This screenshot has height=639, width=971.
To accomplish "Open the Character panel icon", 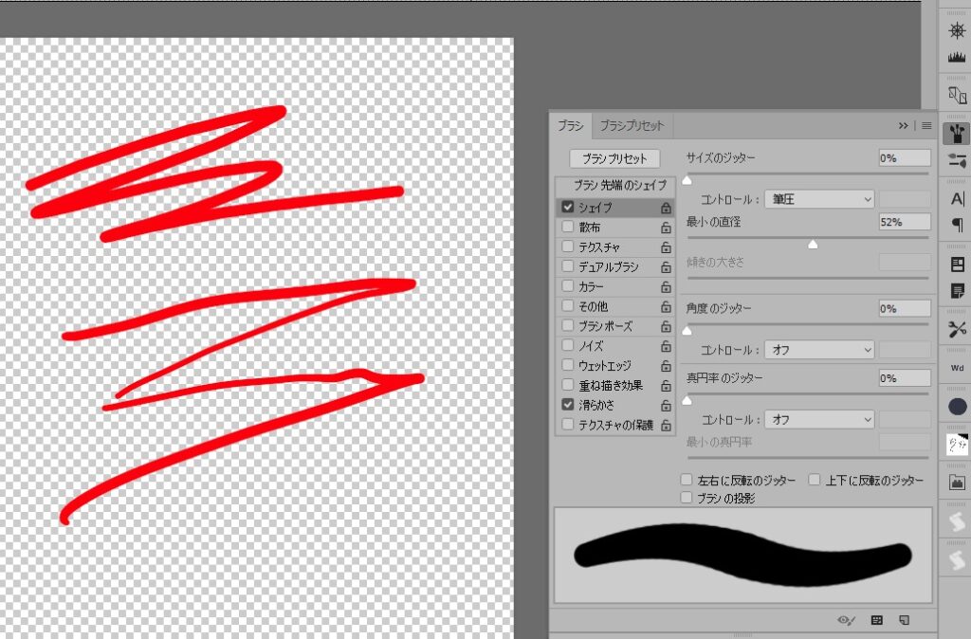I will (956, 198).
